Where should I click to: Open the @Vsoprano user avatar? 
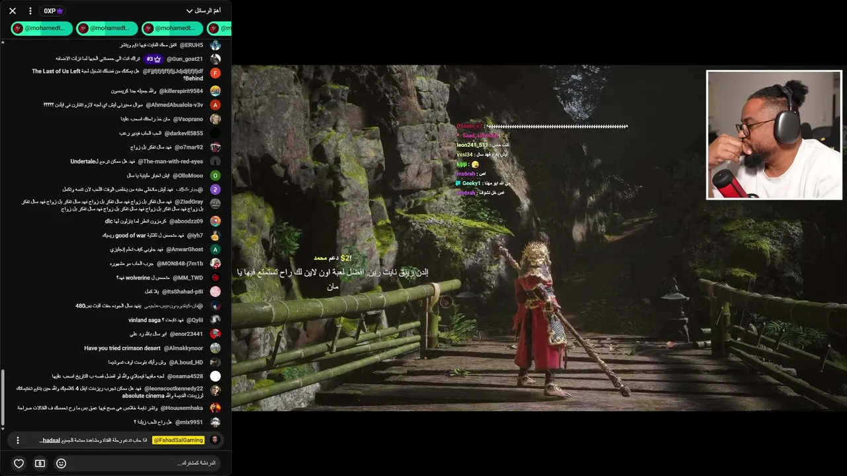click(215, 119)
